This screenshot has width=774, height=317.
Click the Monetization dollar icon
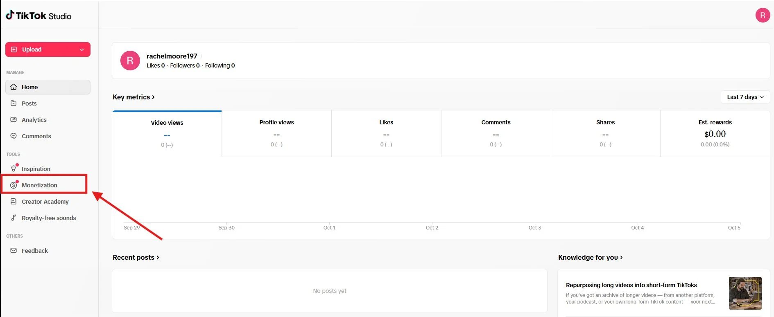[x=14, y=185]
